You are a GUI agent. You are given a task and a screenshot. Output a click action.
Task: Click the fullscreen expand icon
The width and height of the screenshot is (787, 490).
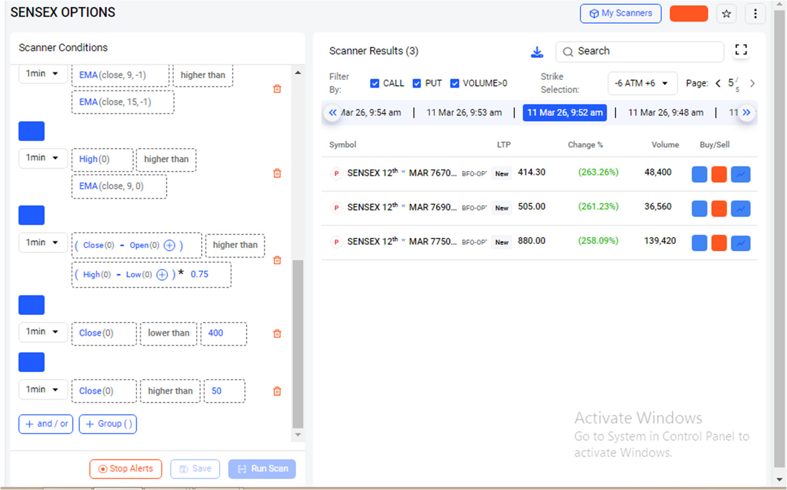click(x=741, y=50)
